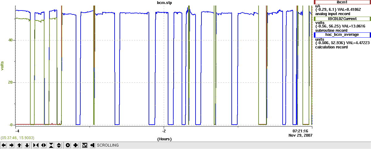Screen dimensions: 371x149
Task: Click the 'calculation record' text
Action: point(331,47)
